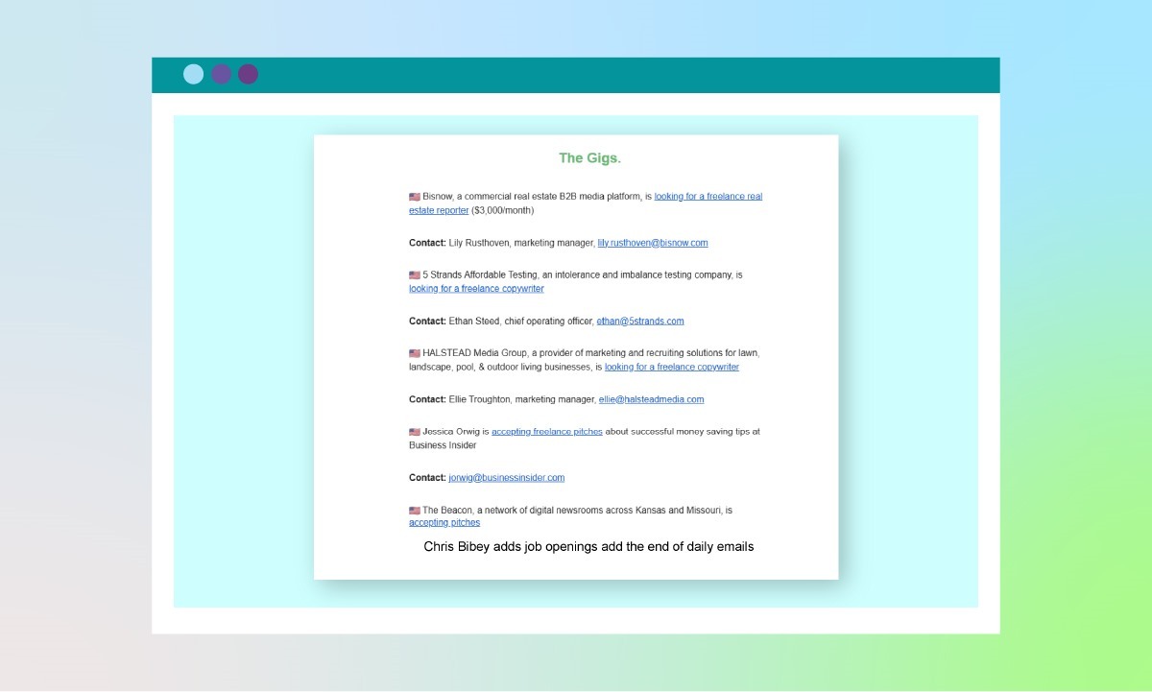The width and height of the screenshot is (1152, 692).
Task: Click the US flag beside HALSTEAD Media Group
Action: tap(415, 353)
